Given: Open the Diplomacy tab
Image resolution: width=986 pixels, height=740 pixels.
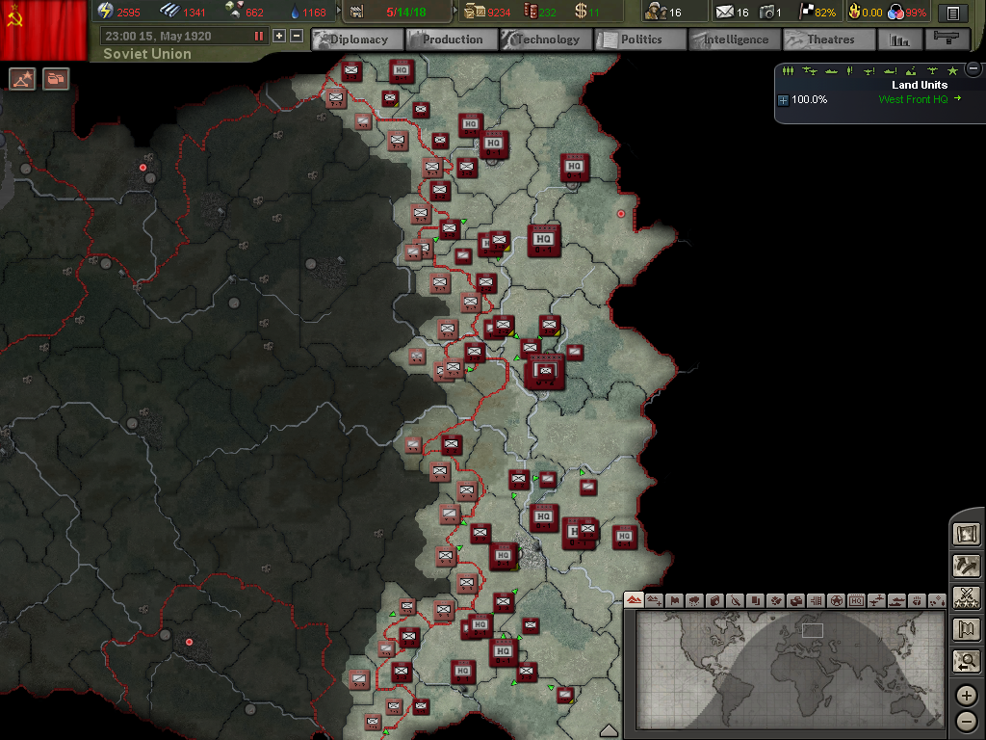Looking at the screenshot, I should (356, 40).
